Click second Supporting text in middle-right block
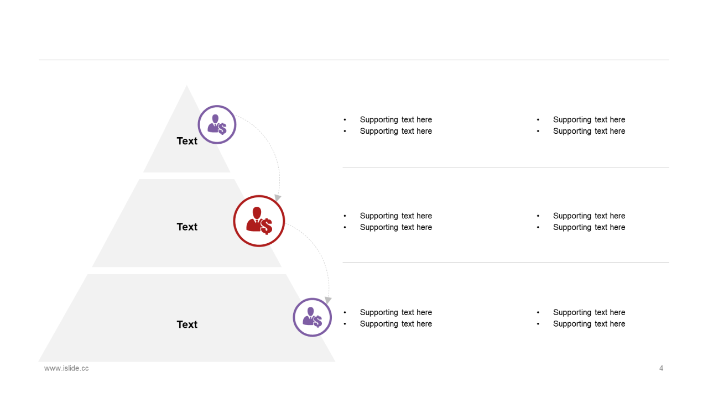Screen dimensions: 708x398 click(589, 227)
